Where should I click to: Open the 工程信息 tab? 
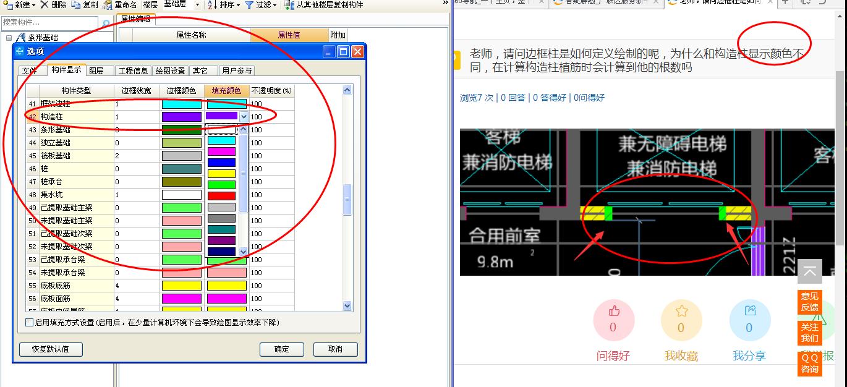tap(133, 70)
